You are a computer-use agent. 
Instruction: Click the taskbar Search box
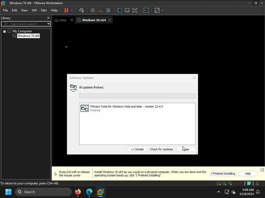pyautogui.click(x=43, y=192)
